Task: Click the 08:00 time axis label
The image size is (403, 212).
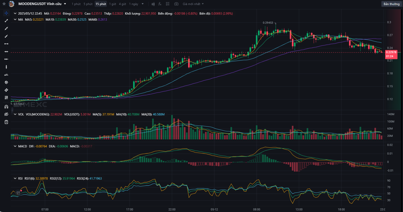Action: pyautogui.click(x=257, y=209)
